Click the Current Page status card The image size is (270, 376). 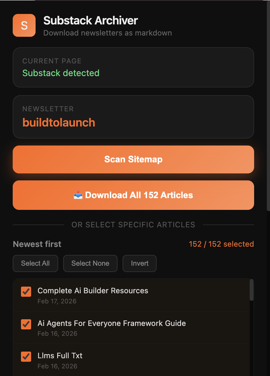(133, 68)
